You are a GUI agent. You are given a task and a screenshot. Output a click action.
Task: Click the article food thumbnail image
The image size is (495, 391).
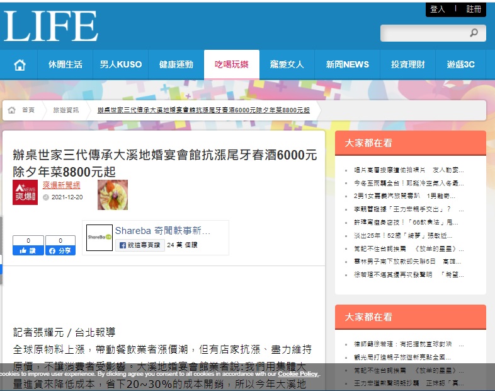pyautogui.click(x=113, y=194)
